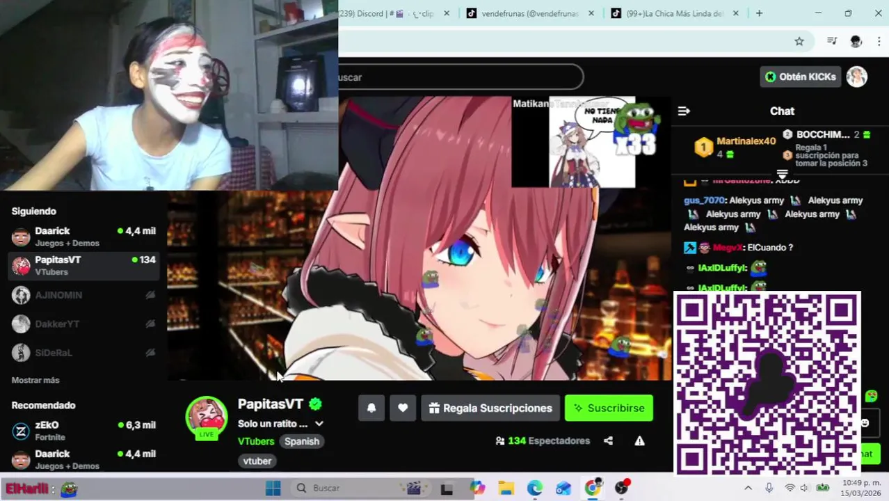Open the user profile avatar menu
The image size is (889, 501).
(x=857, y=77)
